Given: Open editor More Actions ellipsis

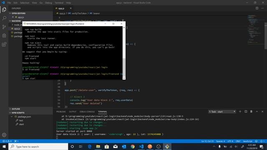Looking at the screenshot, I should (x=262, y=8).
